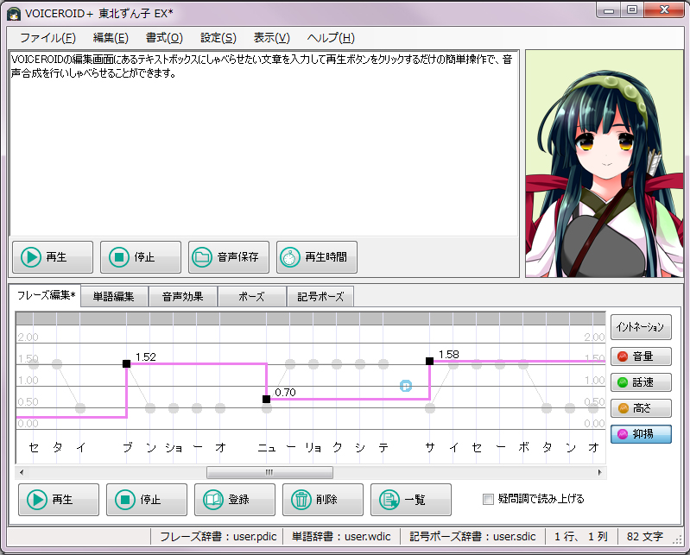Image resolution: width=690 pixels, height=555 pixels.
Task: Click the black handle labeled 1.52
Action: point(126,363)
